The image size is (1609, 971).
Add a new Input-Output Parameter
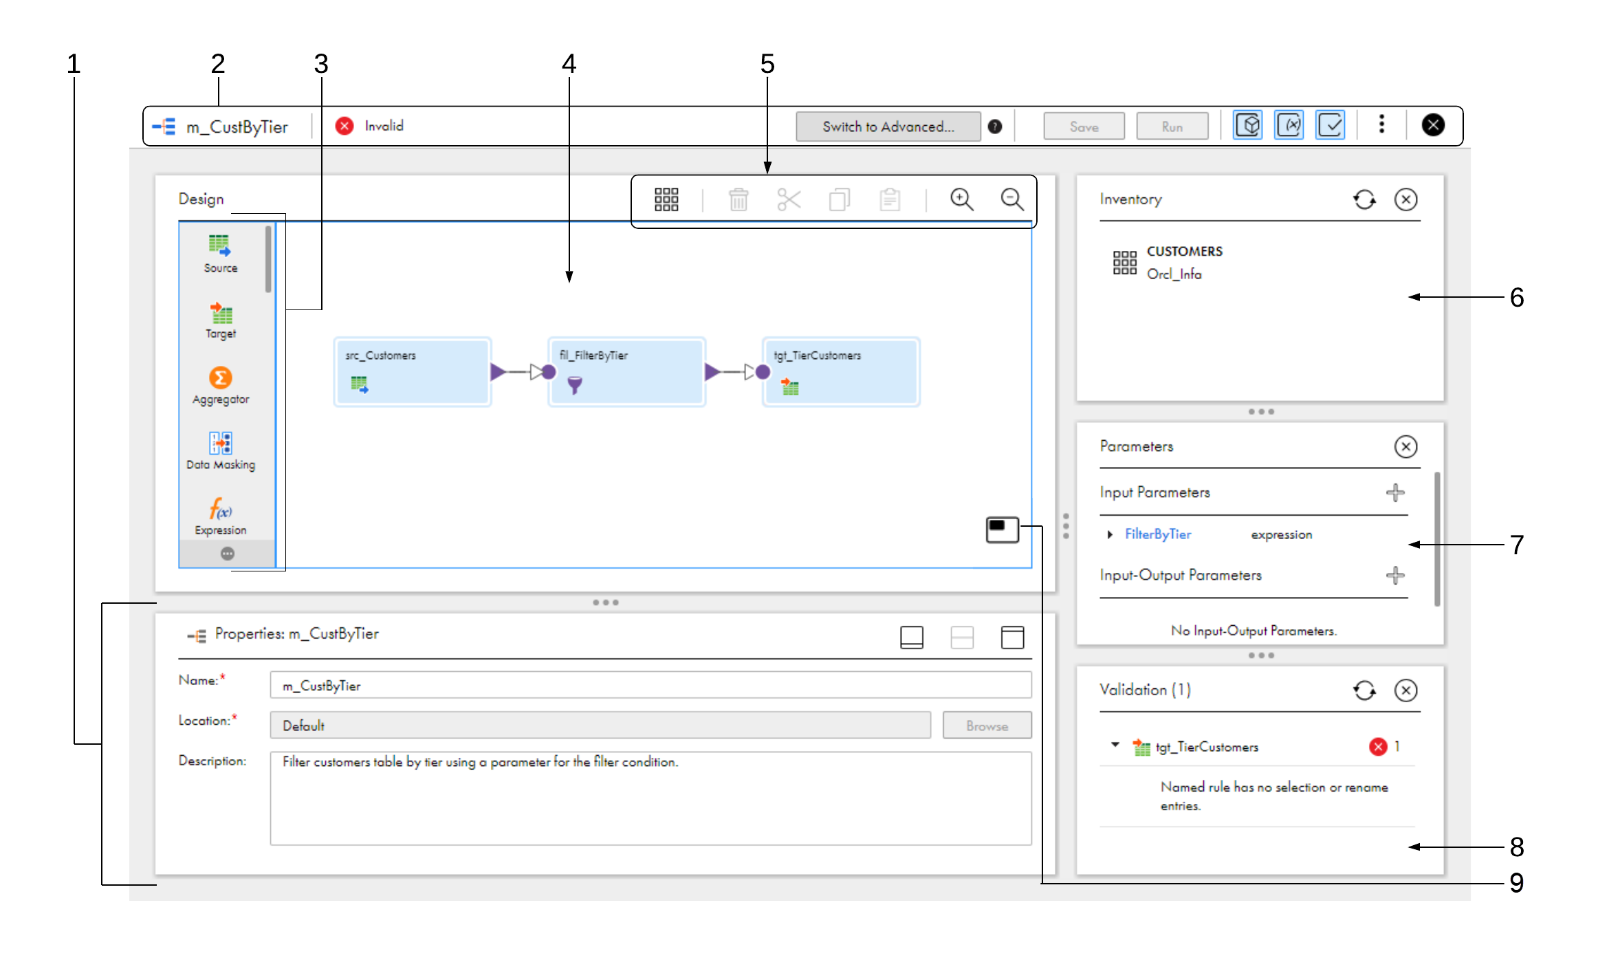coord(1395,575)
